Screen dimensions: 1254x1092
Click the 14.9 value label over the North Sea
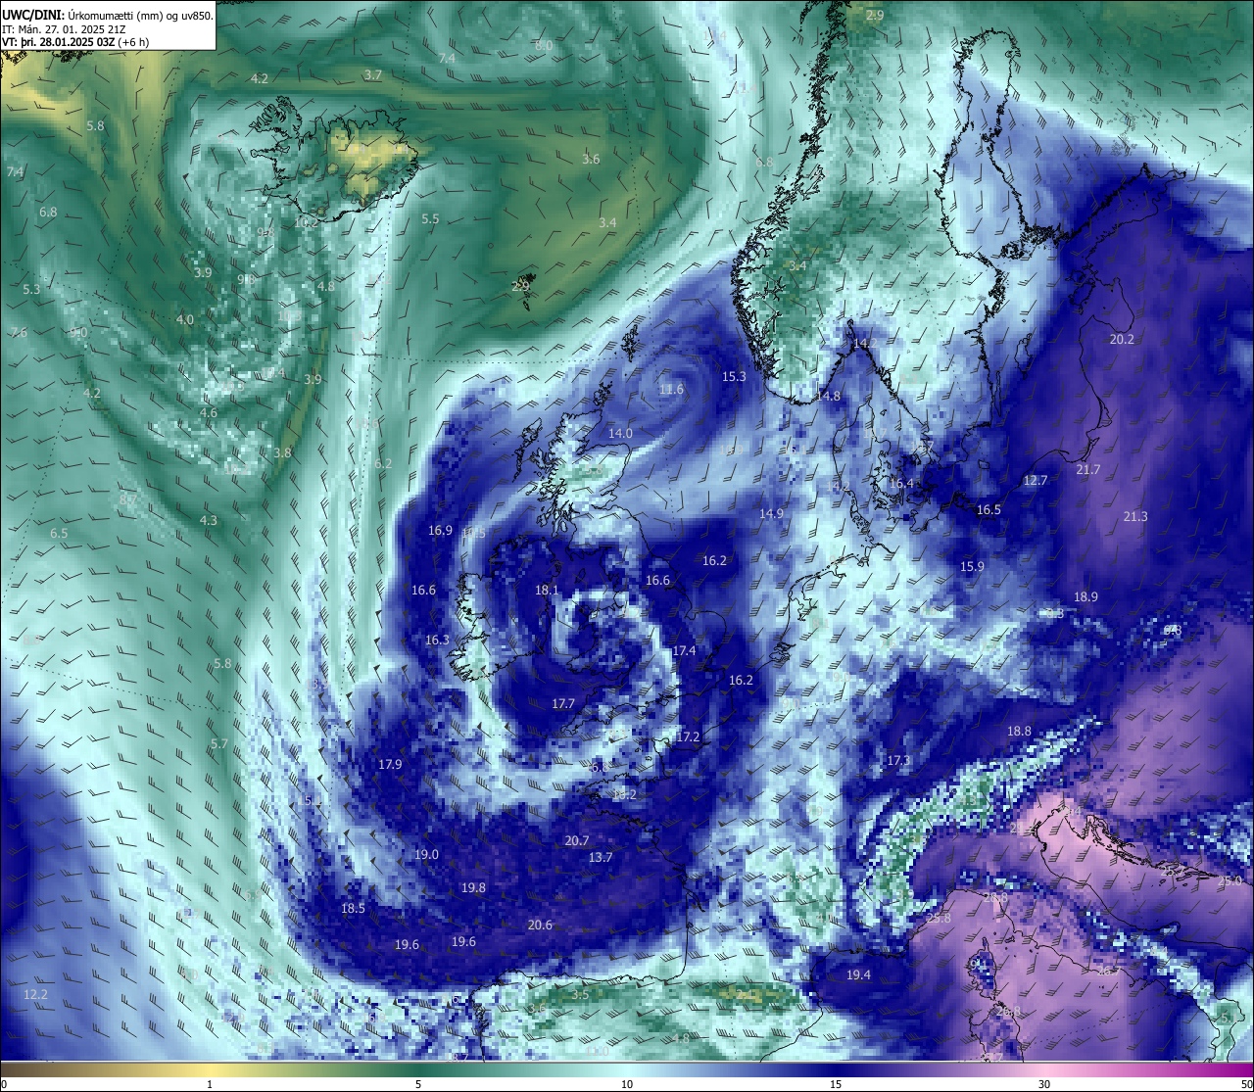(771, 513)
